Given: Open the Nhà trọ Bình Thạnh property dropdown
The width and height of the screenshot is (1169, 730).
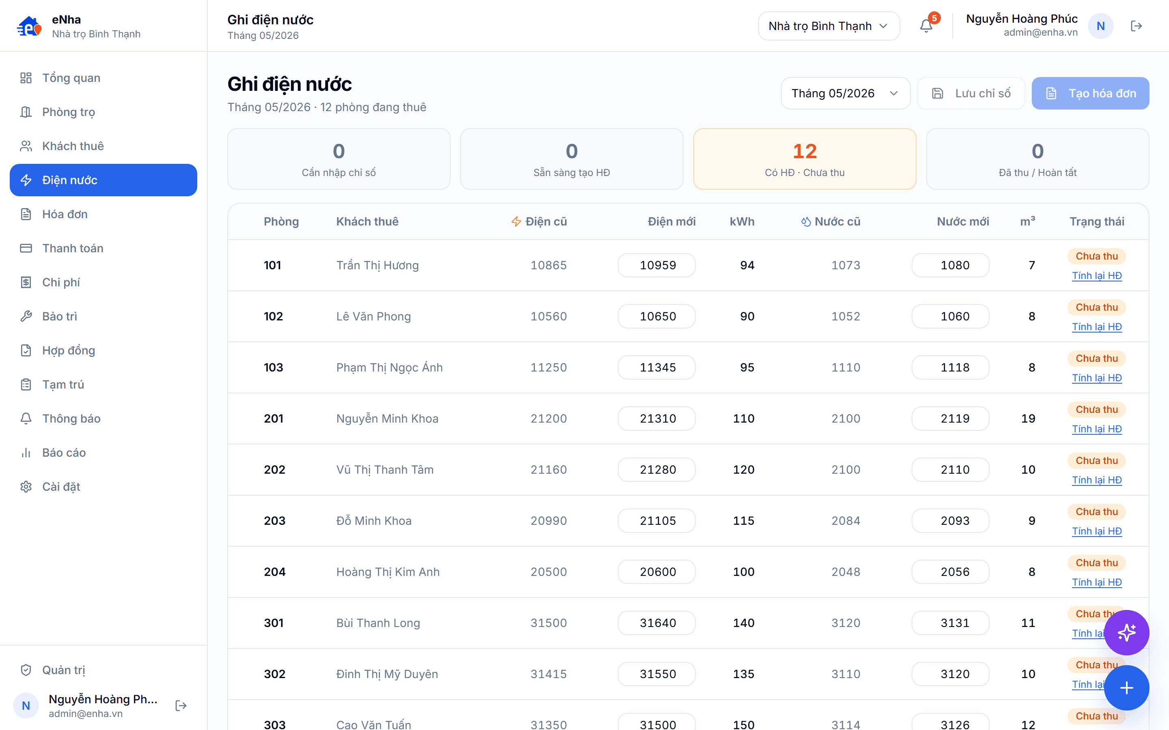Looking at the screenshot, I should (x=828, y=26).
